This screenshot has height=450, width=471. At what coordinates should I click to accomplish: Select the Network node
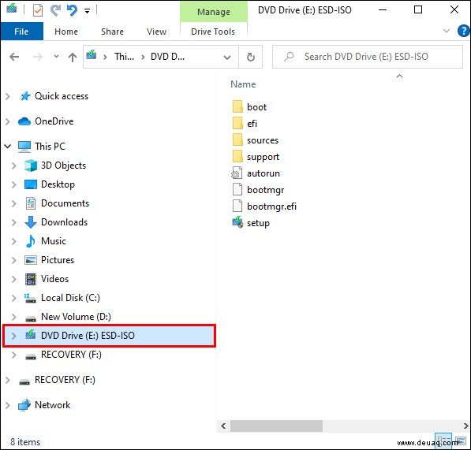click(x=52, y=405)
